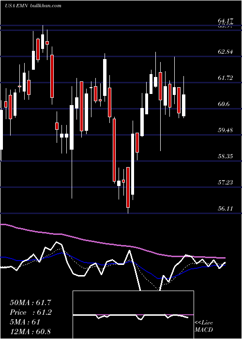Viewport: 242px width, 339px height.
Task: Click the 56.11 price level label
Action: point(226,209)
